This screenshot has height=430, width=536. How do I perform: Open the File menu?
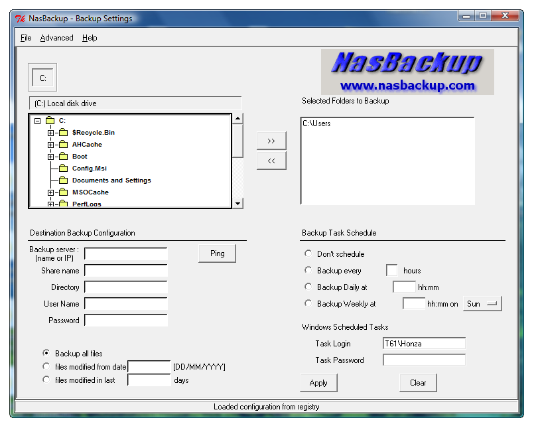point(26,38)
